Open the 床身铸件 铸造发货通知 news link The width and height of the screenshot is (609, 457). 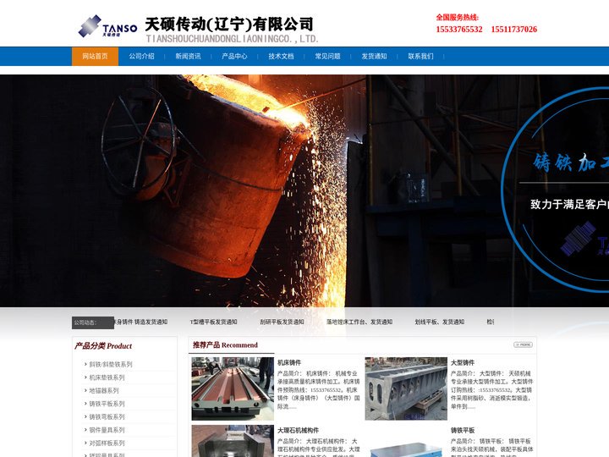point(141,322)
